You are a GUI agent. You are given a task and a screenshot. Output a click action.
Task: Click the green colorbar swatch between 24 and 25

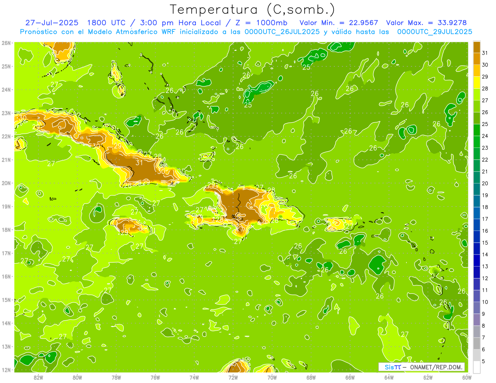point(477,130)
